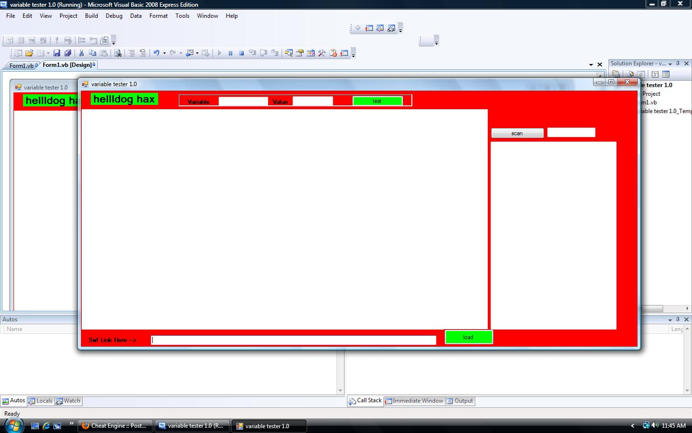The height and width of the screenshot is (433, 692).
Task: Open the Format menu
Action: (159, 16)
